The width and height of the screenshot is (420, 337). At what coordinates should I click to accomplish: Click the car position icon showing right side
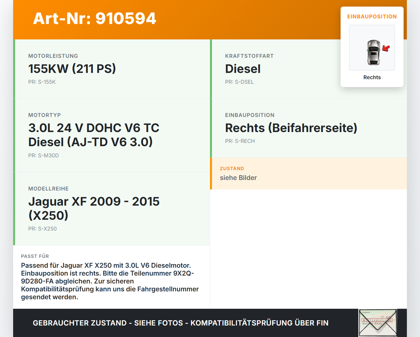click(372, 48)
